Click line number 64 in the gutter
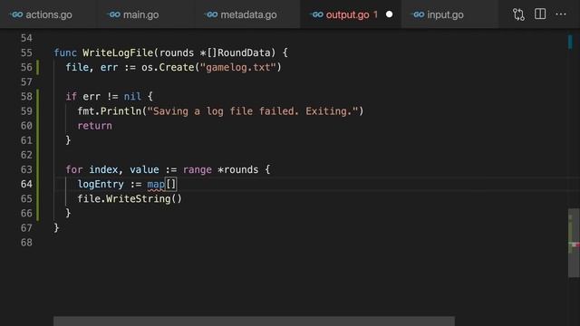This screenshot has height=326, width=580. coord(26,184)
